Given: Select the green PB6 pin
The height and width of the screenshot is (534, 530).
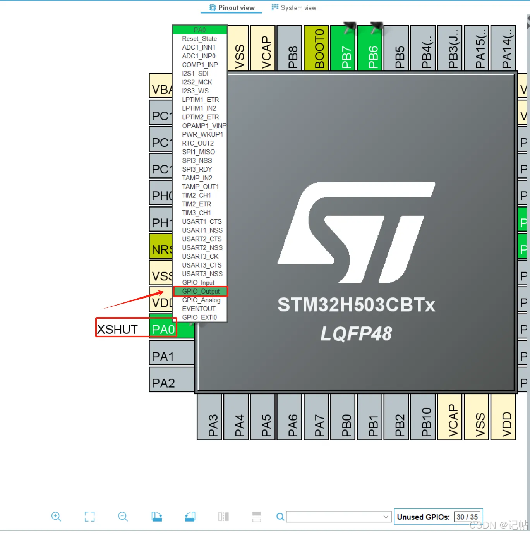Looking at the screenshot, I should click(370, 48).
